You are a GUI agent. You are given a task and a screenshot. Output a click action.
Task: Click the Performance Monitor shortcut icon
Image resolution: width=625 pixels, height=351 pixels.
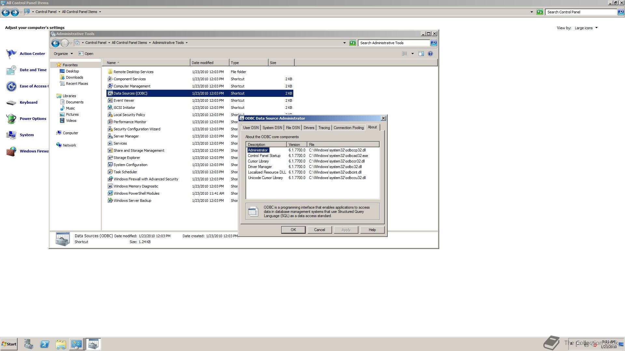point(110,122)
